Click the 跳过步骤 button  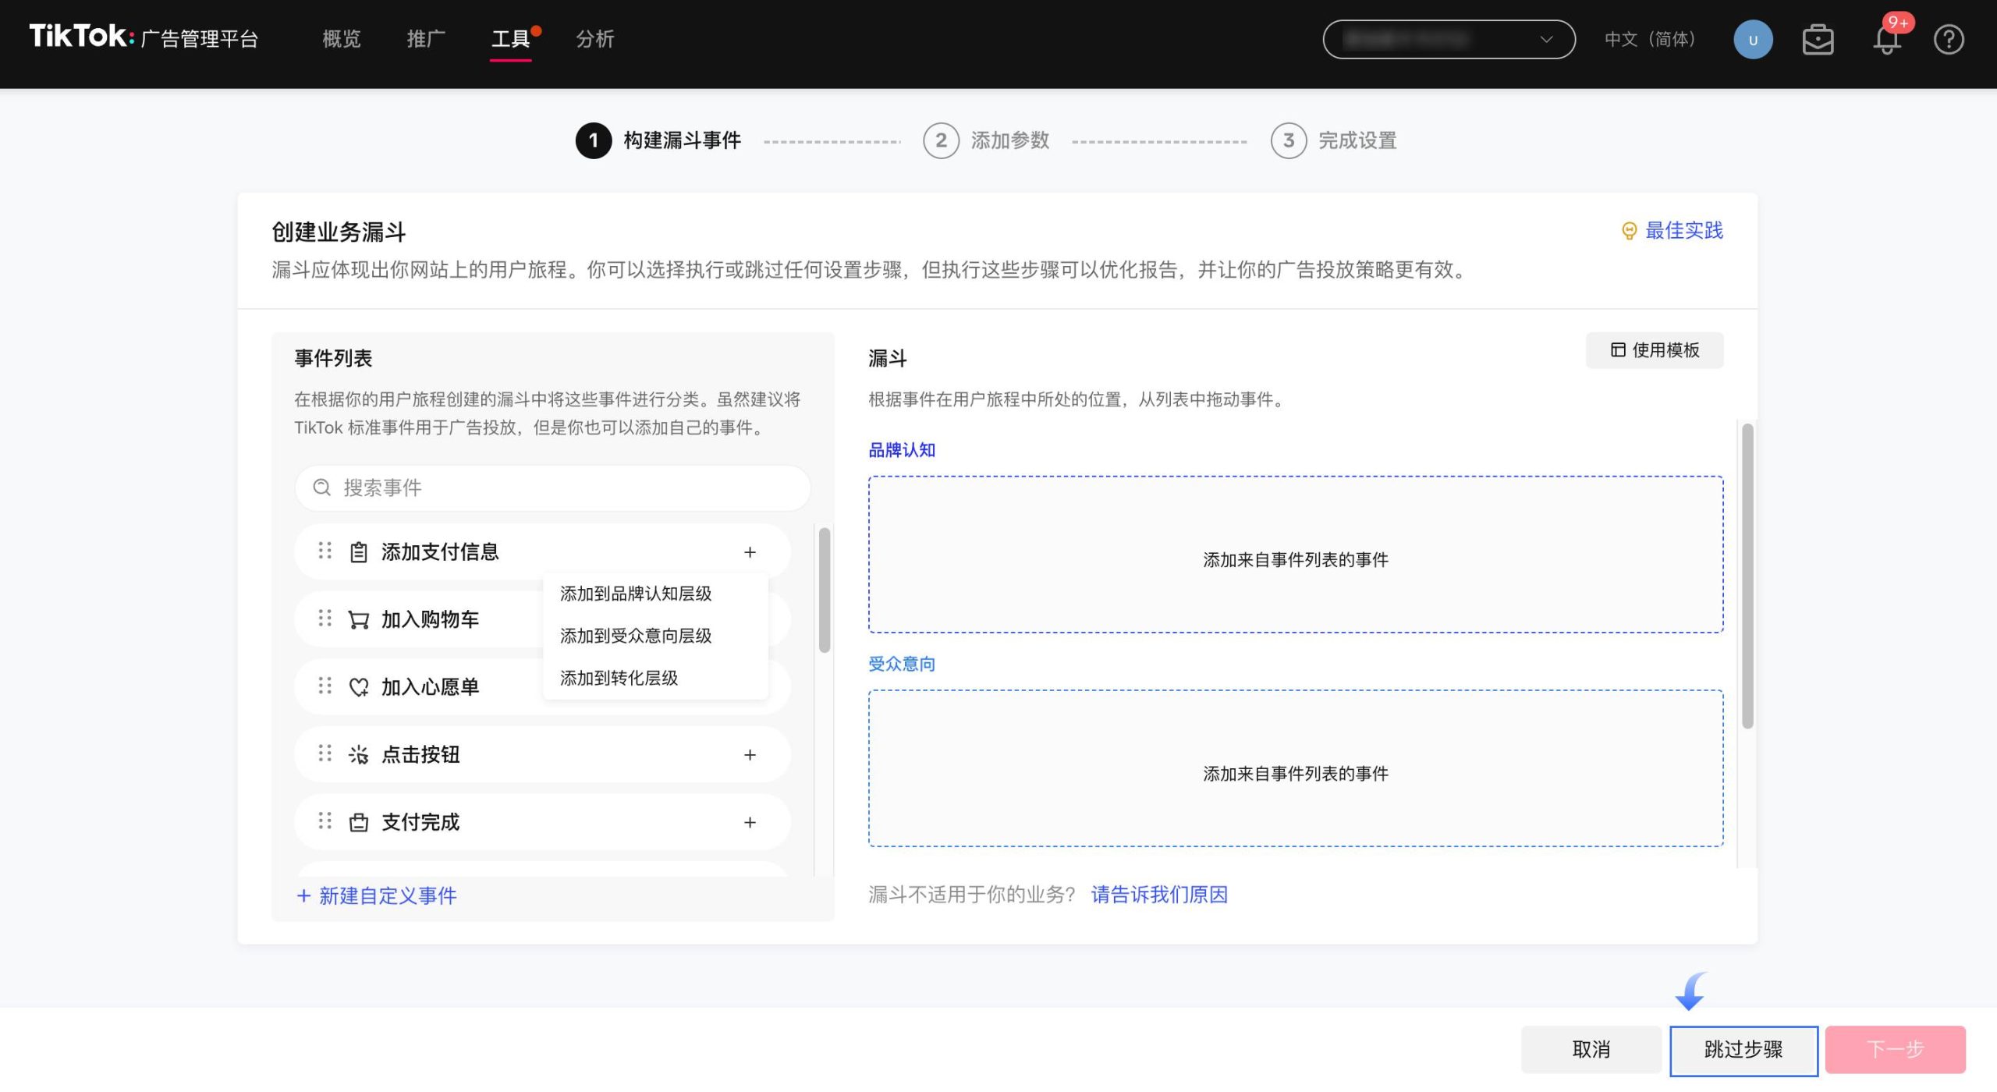1743,1051
